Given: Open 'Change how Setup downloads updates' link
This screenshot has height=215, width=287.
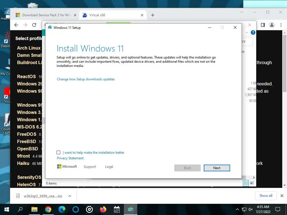Looking at the screenshot, I should (x=86, y=79).
